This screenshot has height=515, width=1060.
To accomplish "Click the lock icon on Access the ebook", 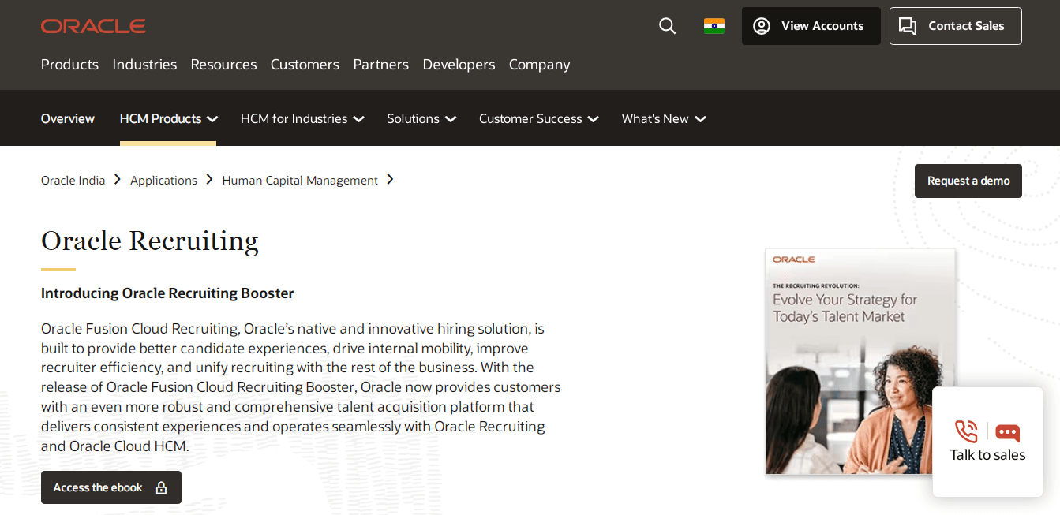I will pos(161,487).
